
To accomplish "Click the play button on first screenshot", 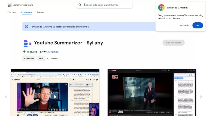I will pos(55,97).
